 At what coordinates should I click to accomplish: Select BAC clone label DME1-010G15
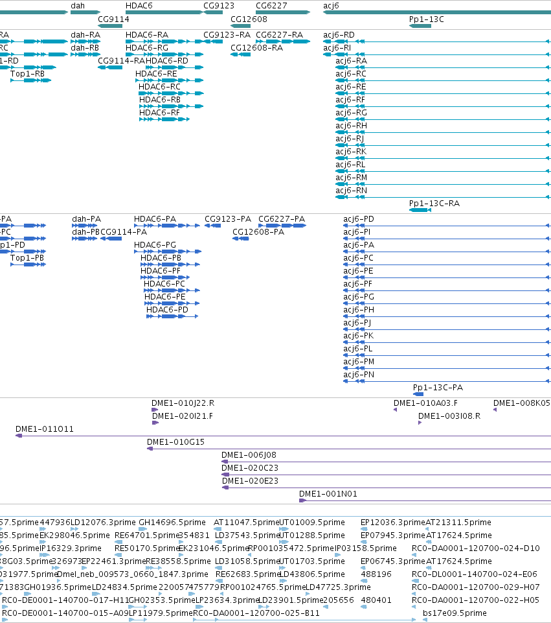click(175, 442)
